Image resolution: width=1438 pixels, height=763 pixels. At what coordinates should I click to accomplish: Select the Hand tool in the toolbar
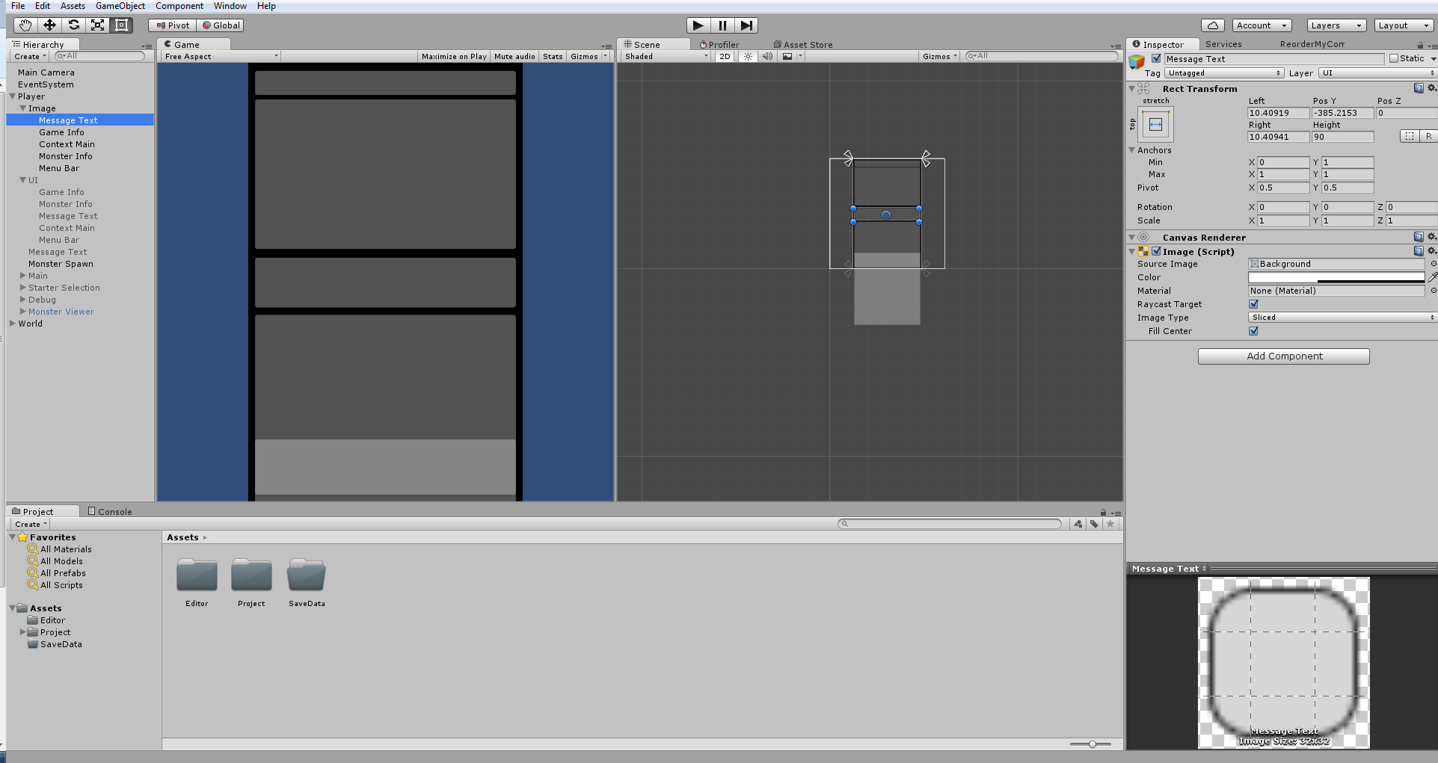click(x=25, y=25)
